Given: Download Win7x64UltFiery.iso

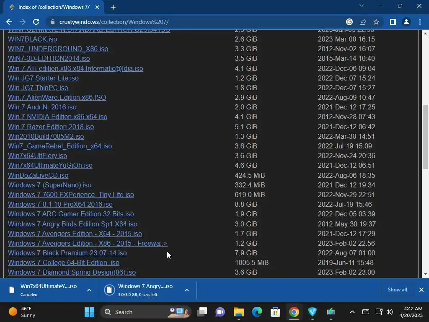Looking at the screenshot, I should pos(37,156).
